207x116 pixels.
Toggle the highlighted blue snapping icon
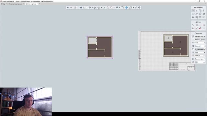(126, 8)
